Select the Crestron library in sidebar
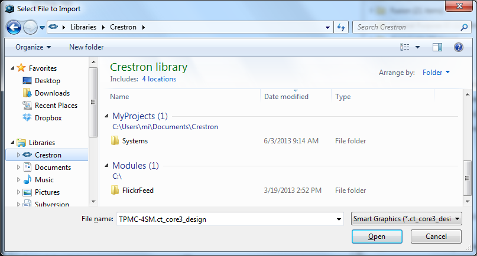477x256 pixels. pos(48,155)
